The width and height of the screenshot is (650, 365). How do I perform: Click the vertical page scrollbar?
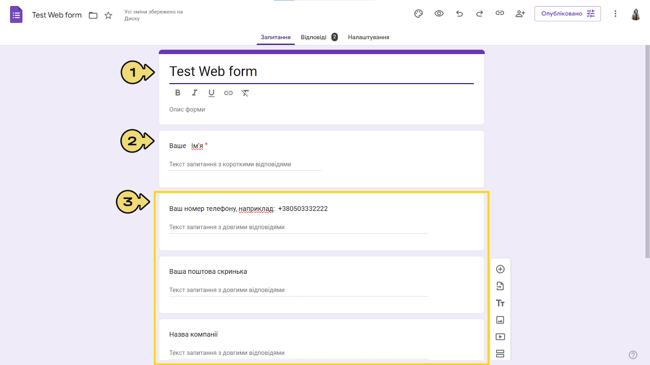pos(648,152)
